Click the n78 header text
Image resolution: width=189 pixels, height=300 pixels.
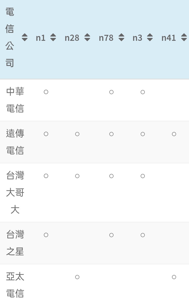[x=106, y=38]
